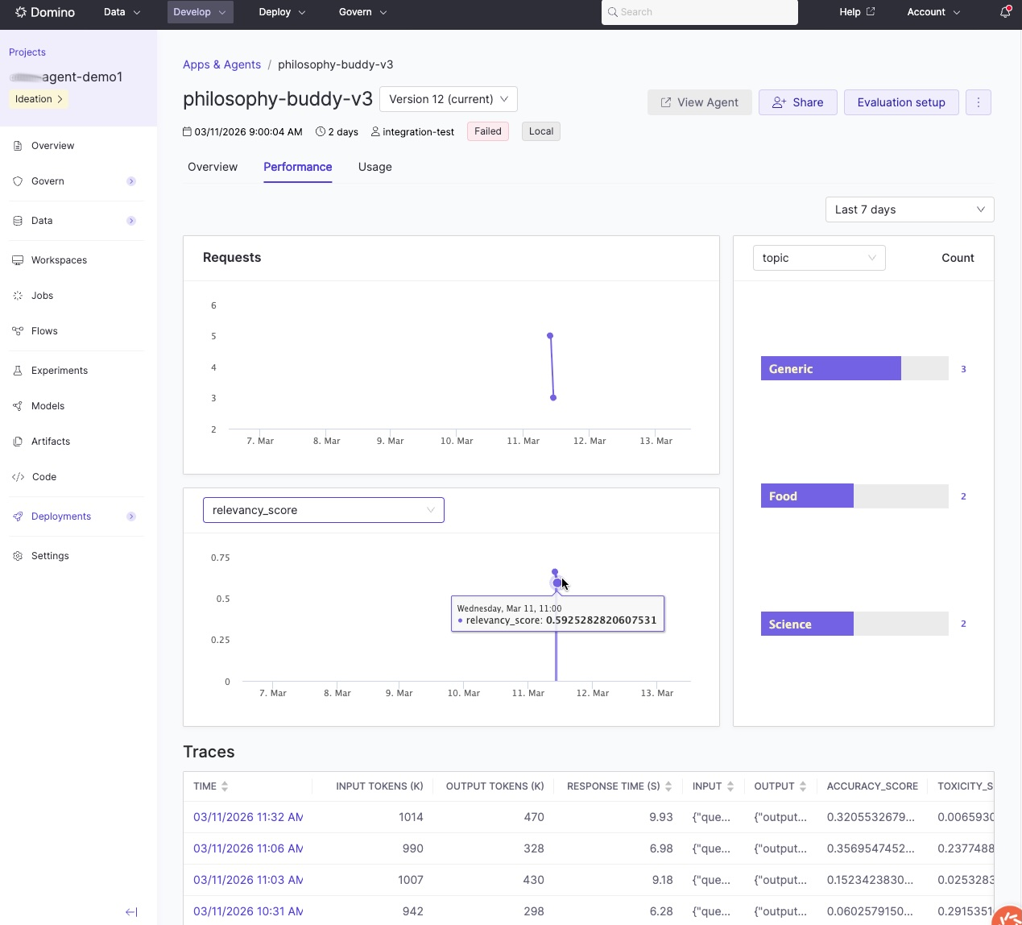Click the Generic topic bar
The height and width of the screenshot is (925, 1022).
coord(830,369)
